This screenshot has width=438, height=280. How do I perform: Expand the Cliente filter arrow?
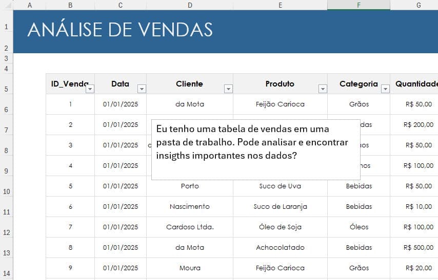point(228,89)
